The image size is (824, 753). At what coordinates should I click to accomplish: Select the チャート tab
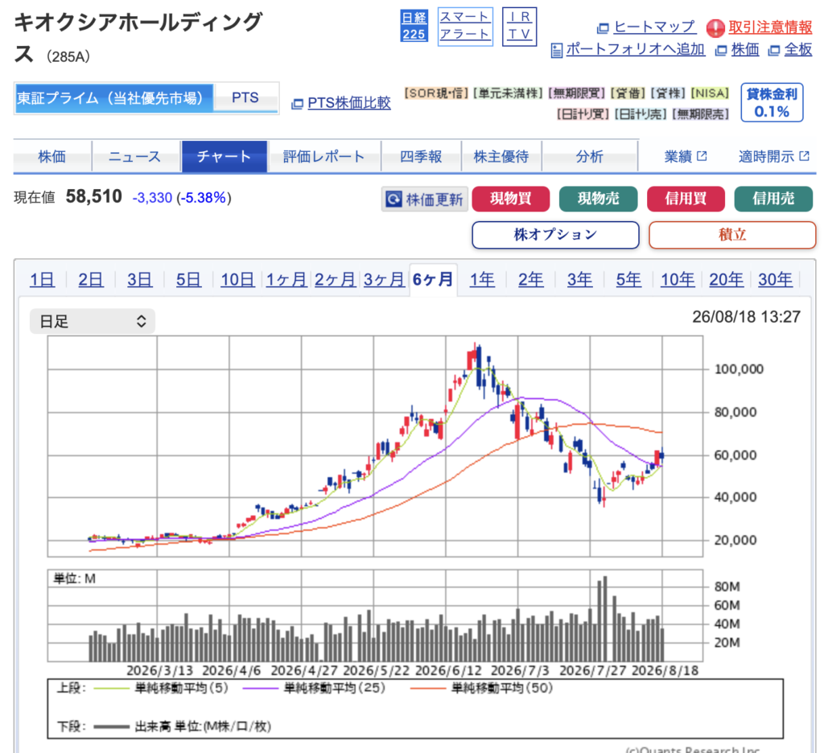[225, 157]
